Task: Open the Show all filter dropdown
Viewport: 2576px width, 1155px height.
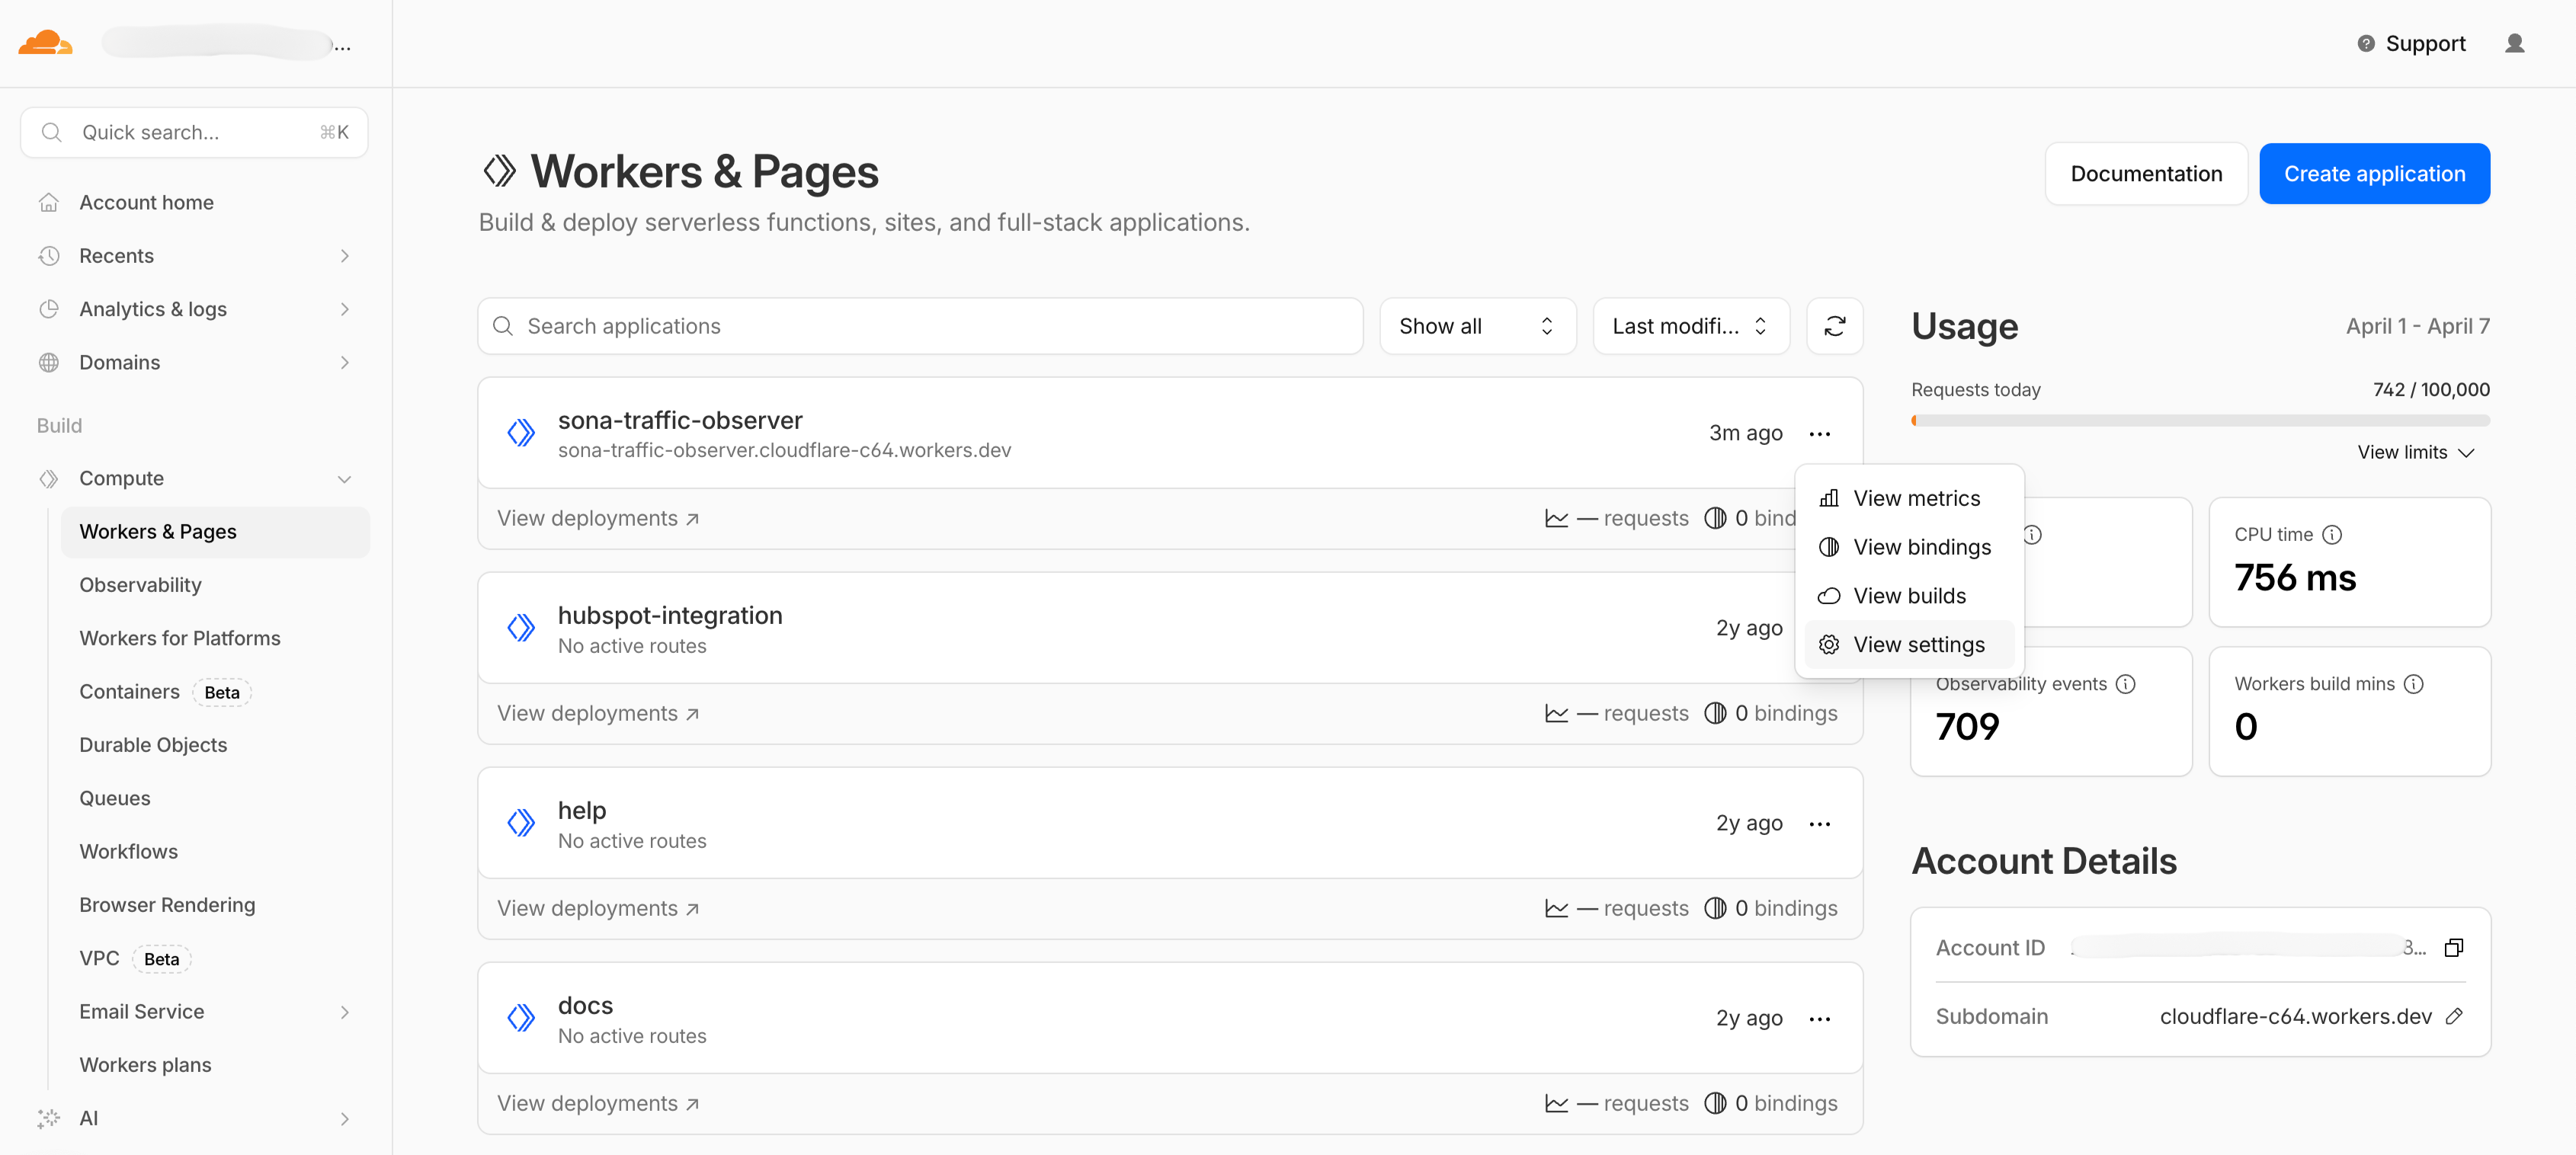Action: tap(1477, 325)
